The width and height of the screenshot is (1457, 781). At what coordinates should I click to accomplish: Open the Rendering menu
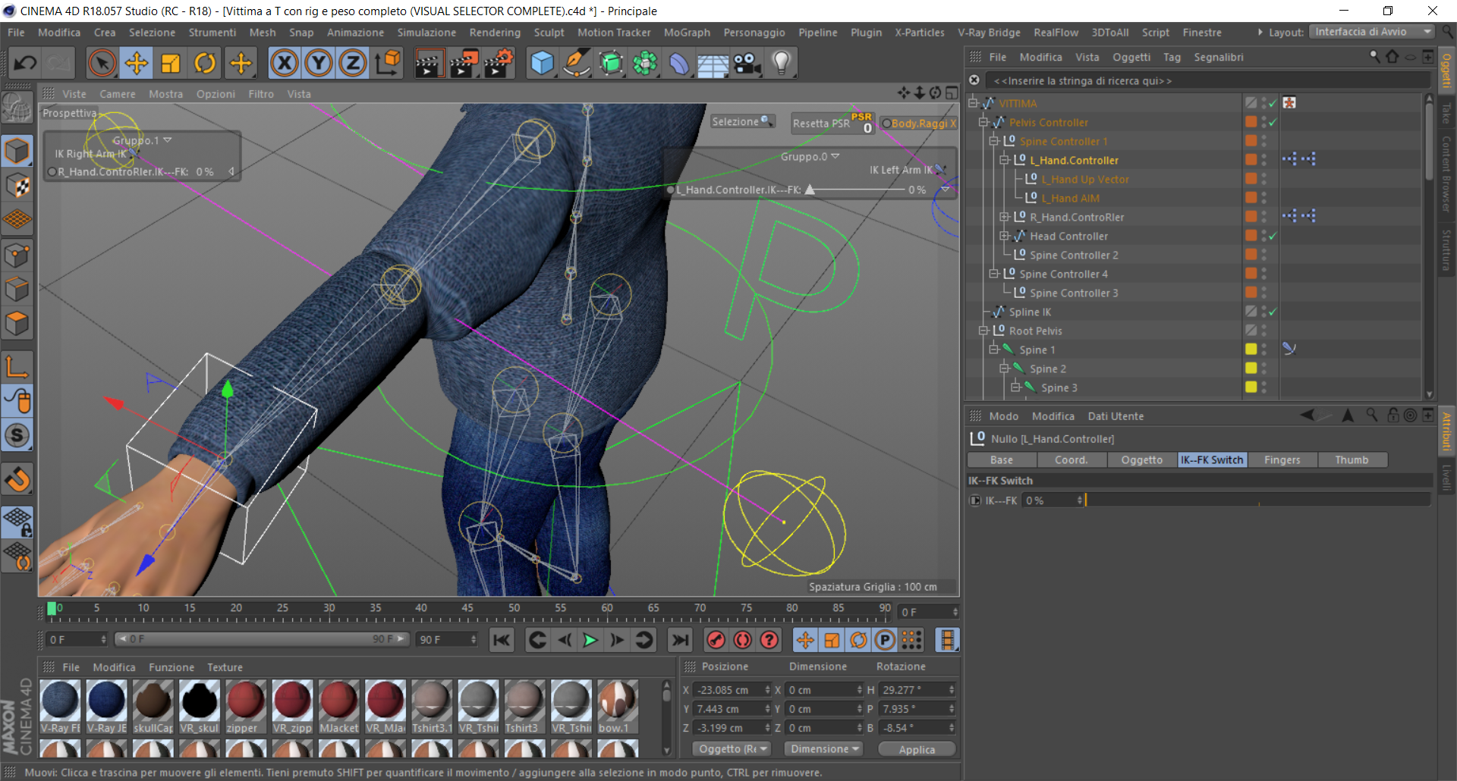pyautogui.click(x=495, y=33)
